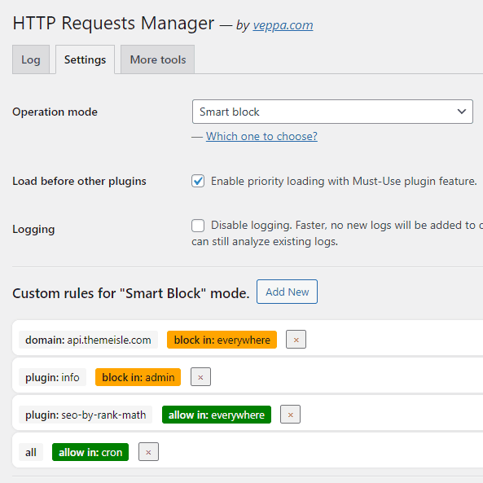Screen dimensions: 483x483
Task: Select the Settings tab
Action: pos(85,59)
